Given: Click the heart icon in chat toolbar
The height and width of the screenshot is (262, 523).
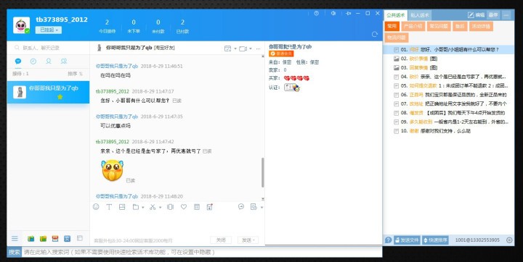Looking at the screenshot, I should tap(184, 207).
